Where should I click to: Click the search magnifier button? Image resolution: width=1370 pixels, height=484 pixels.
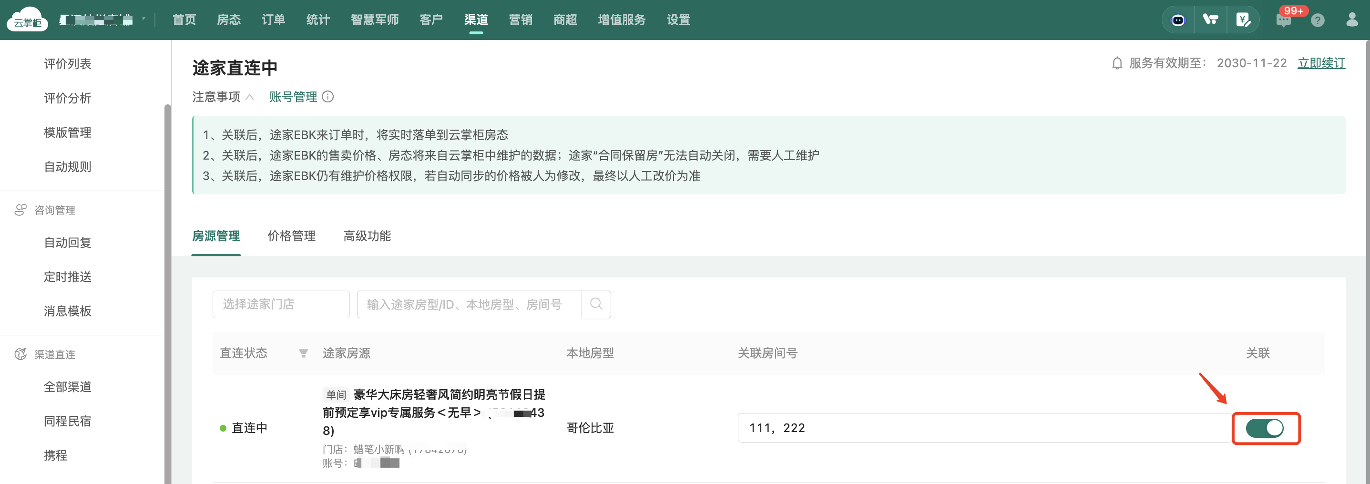(596, 304)
